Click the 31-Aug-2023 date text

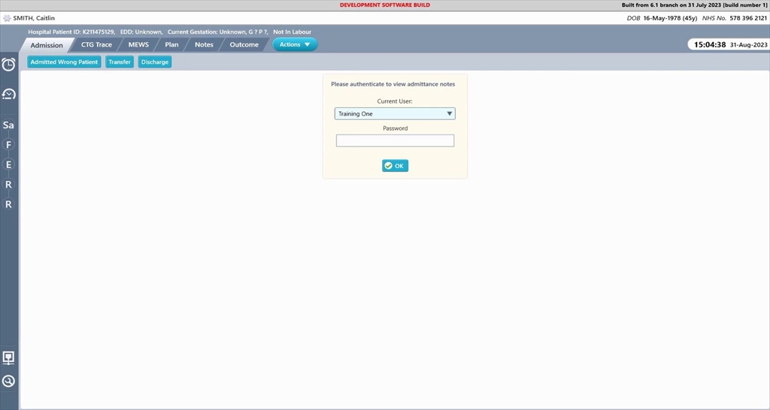(x=748, y=44)
